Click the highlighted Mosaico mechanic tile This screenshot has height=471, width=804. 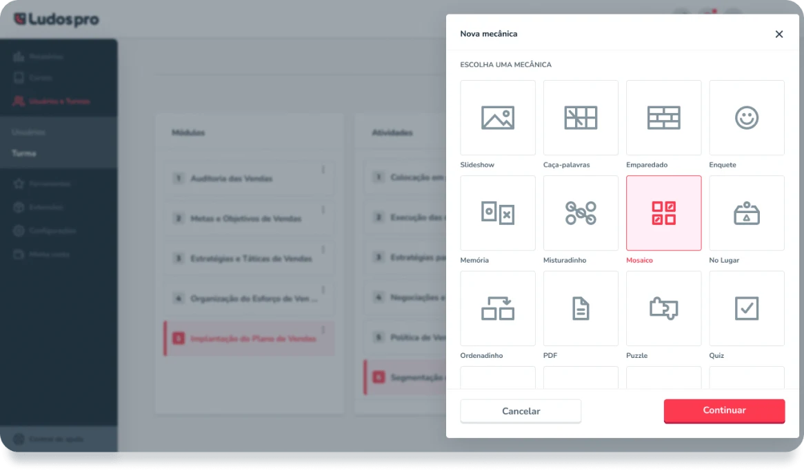pyautogui.click(x=663, y=213)
